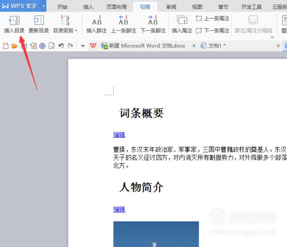Go to next footnote (下一条脚注)
The height and width of the screenshot is (247, 287).
coord(153,24)
